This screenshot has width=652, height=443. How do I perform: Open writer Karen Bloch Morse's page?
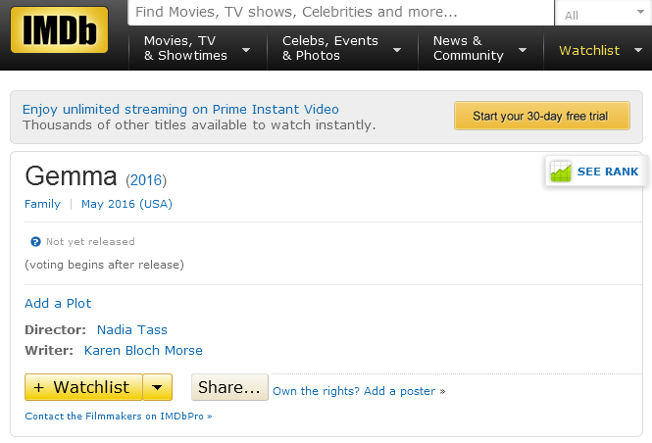click(x=143, y=350)
